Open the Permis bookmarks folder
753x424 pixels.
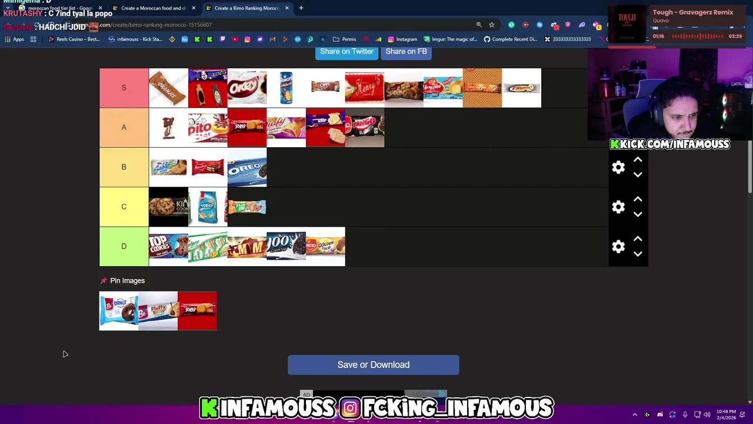click(345, 39)
